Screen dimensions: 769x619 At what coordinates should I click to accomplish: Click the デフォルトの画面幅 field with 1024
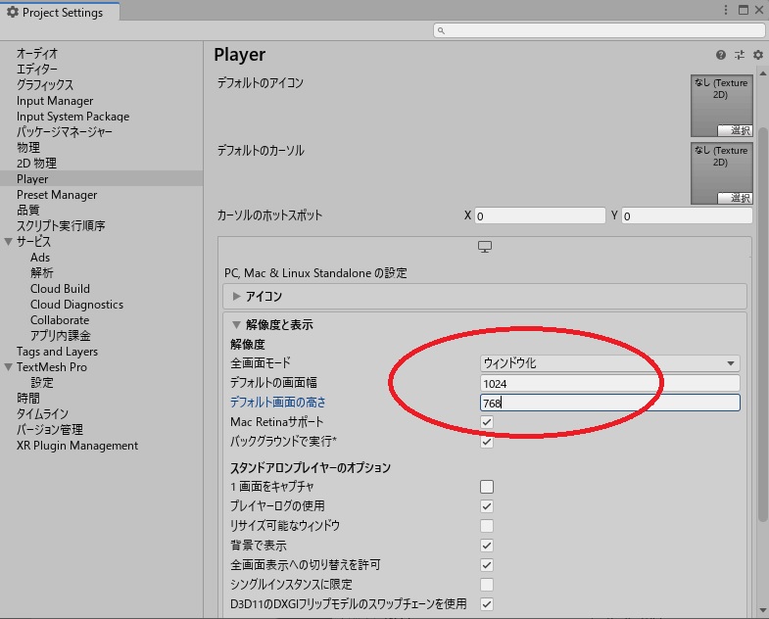[x=609, y=384]
